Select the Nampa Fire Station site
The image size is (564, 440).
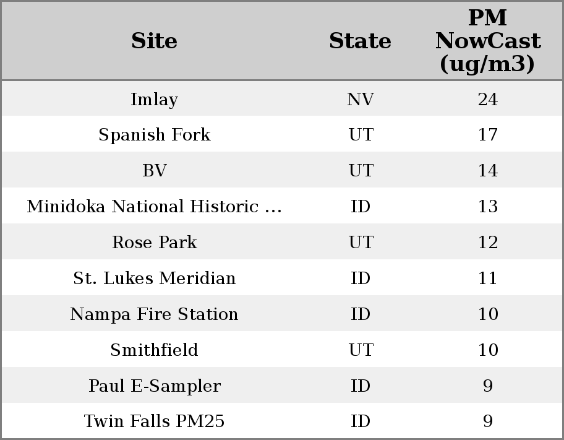(154, 314)
